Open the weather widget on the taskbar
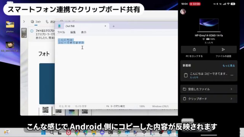Viewport: 244px width, 137px height. pyautogui.click(x=6, y=132)
